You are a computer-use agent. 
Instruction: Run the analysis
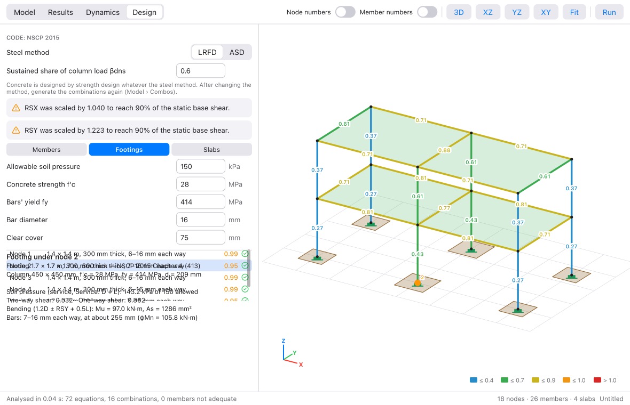[x=609, y=12]
